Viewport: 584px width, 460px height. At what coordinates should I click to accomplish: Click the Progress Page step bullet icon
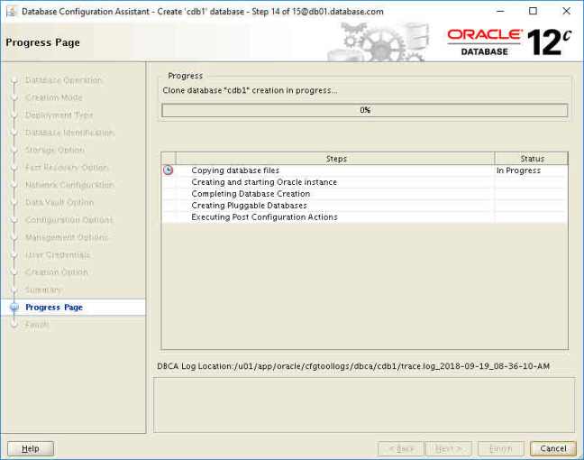pyautogui.click(x=14, y=308)
